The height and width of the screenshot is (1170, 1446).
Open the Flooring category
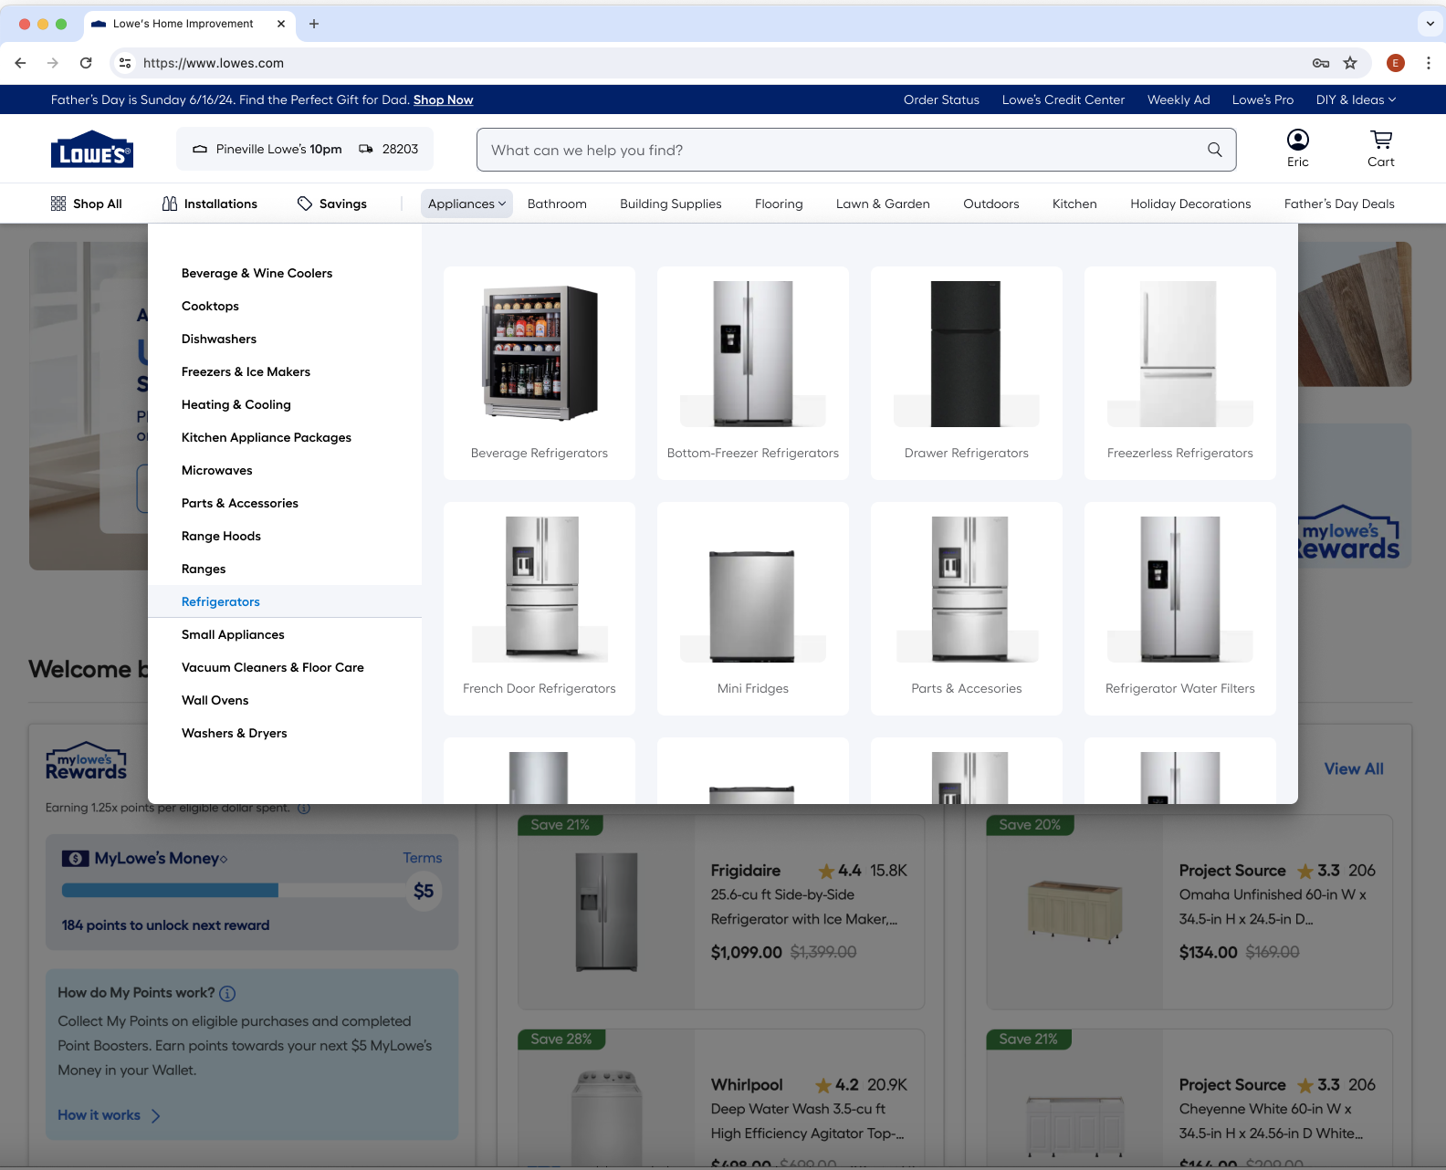[x=779, y=204]
